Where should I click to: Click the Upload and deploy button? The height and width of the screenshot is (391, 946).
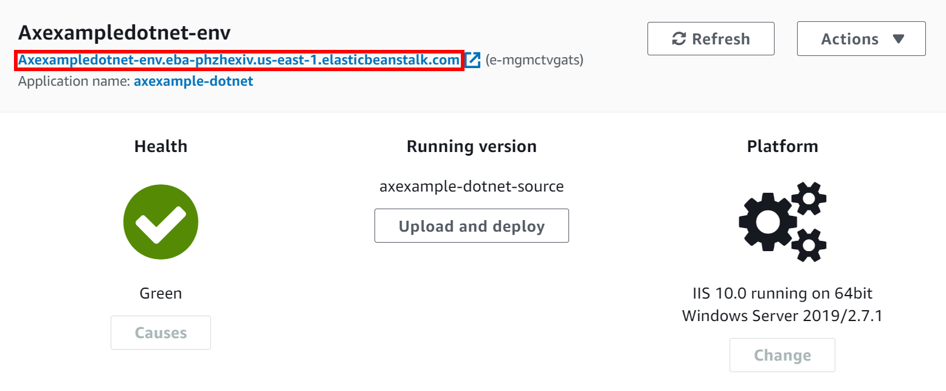coord(471,226)
